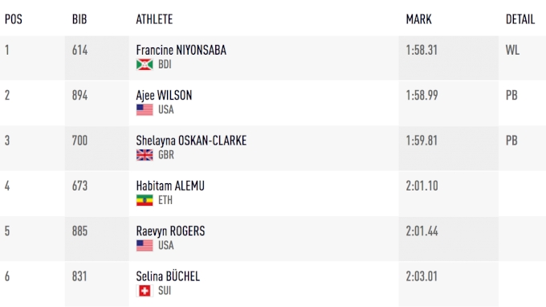Click the Switzerland flag icon
Screen dimensions: 546x307
click(145, 291)
